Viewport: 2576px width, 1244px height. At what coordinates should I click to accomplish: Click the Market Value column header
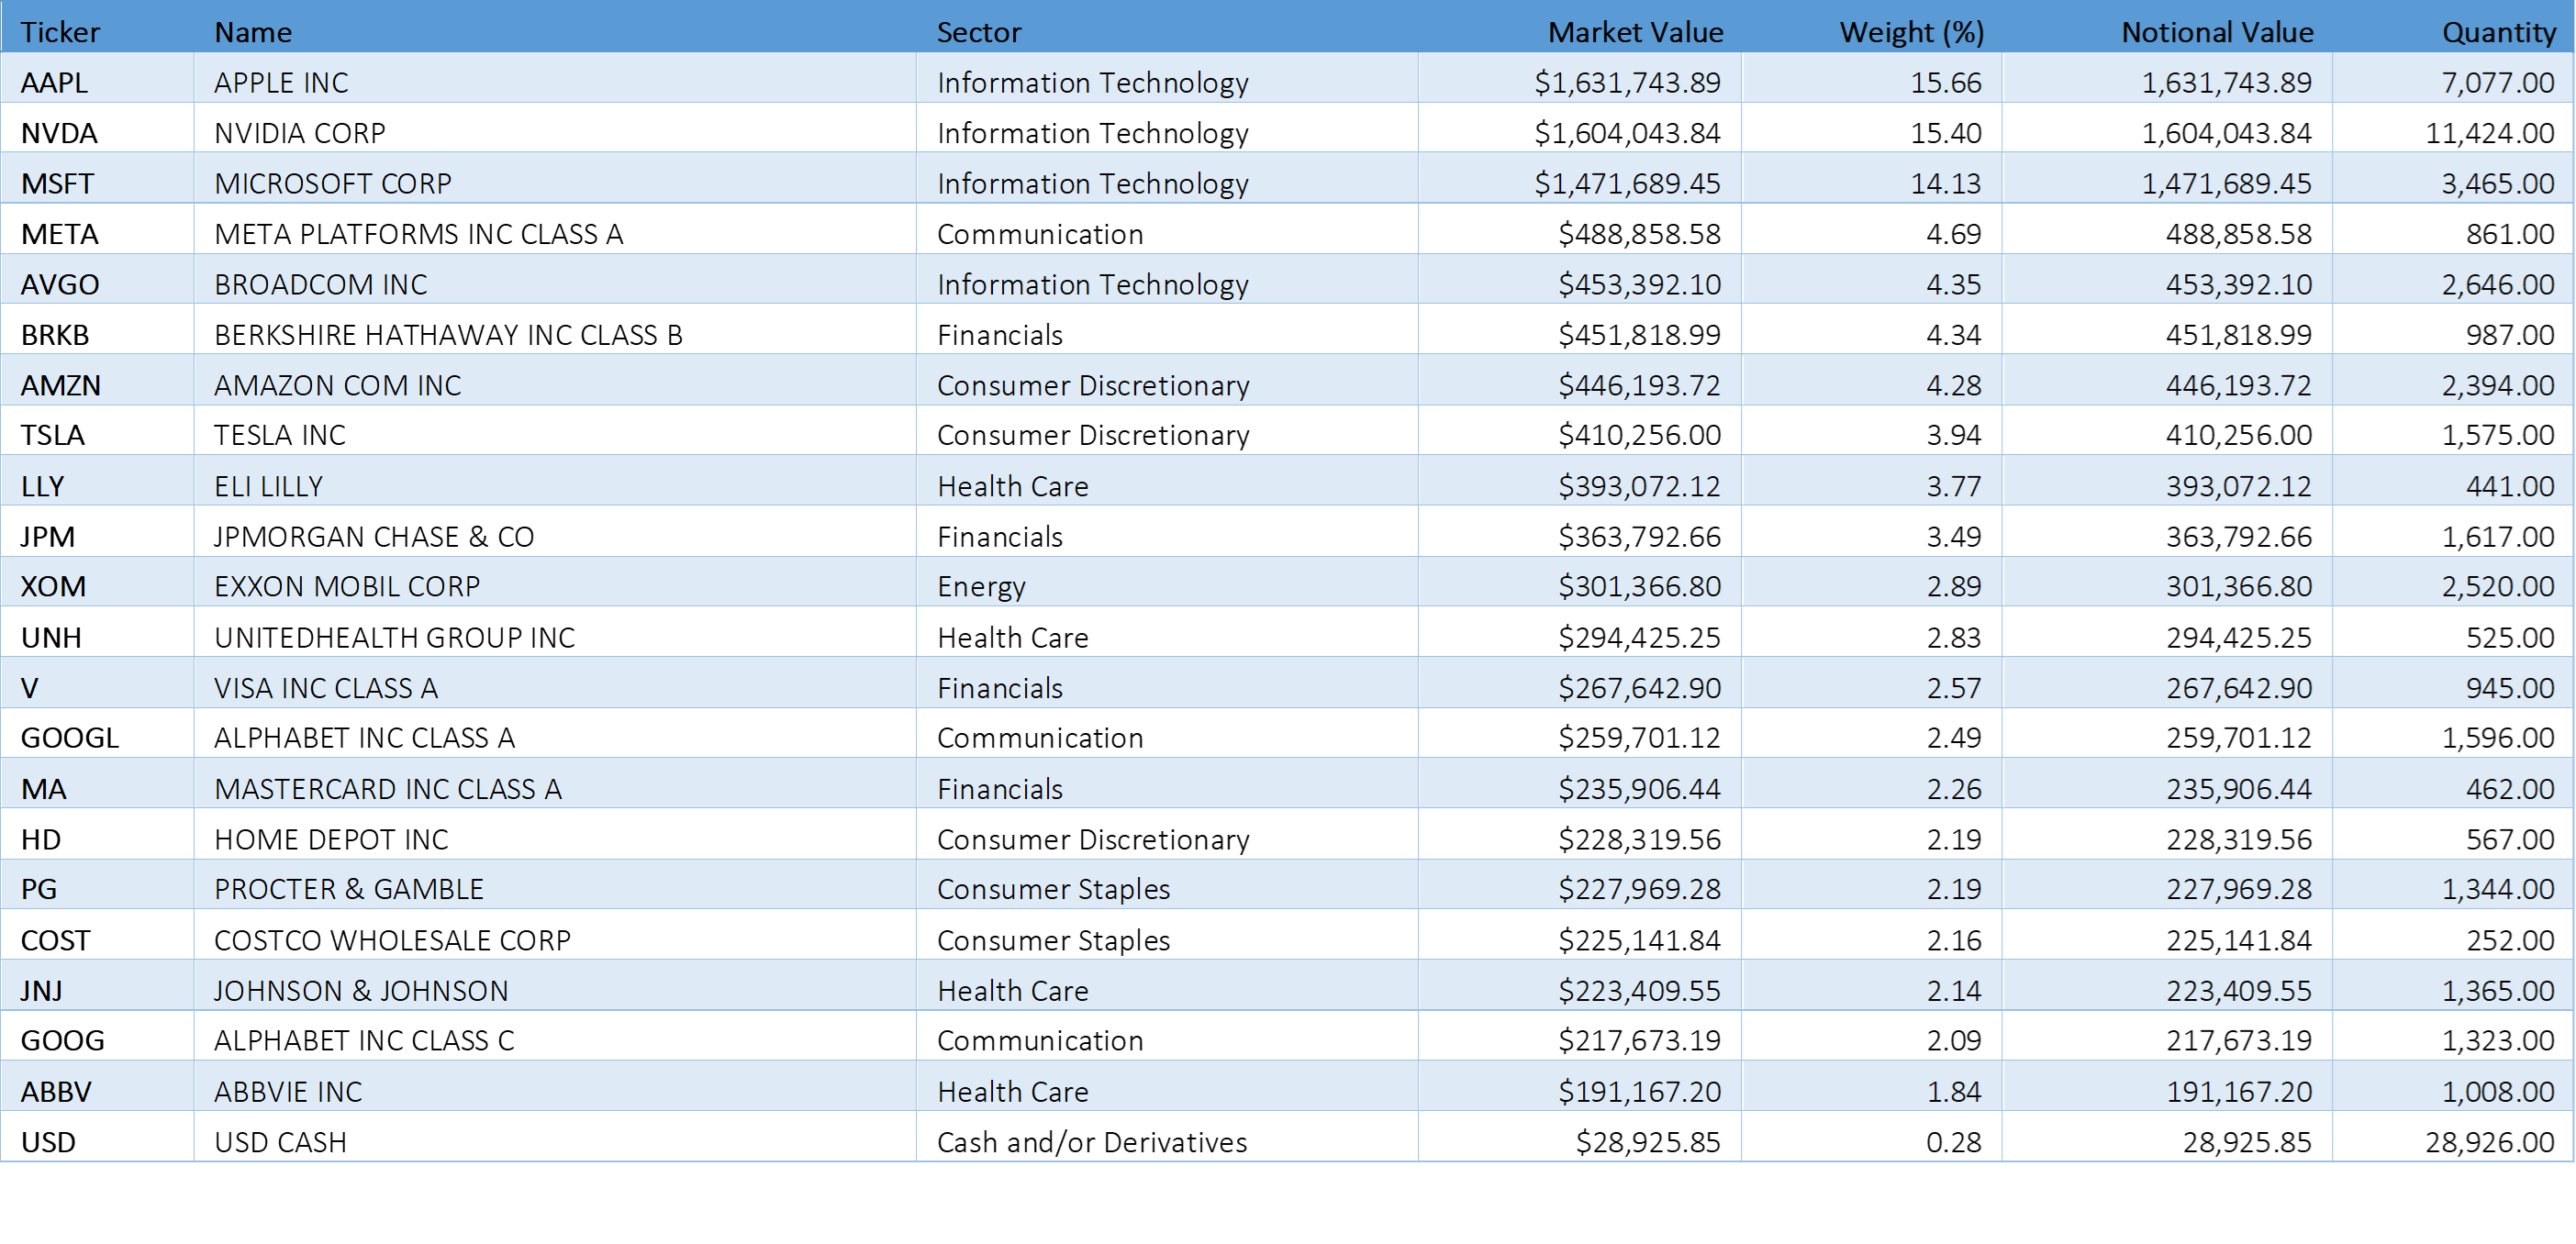pos(1635,32)
